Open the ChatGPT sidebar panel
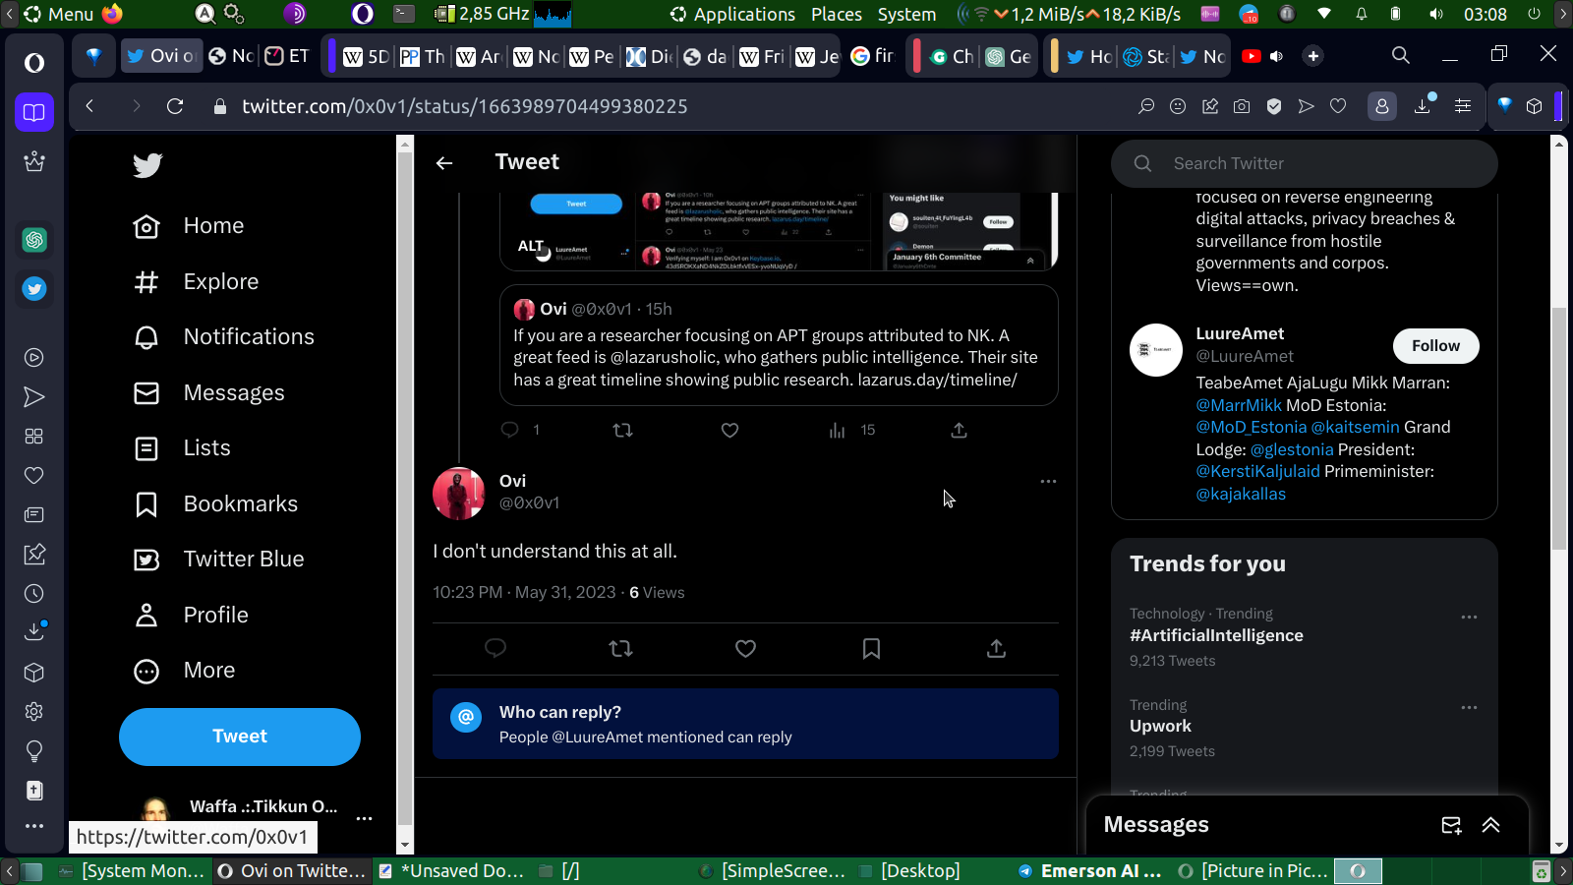The width and height of the screenshot is (1573, 885). (34, 240)
